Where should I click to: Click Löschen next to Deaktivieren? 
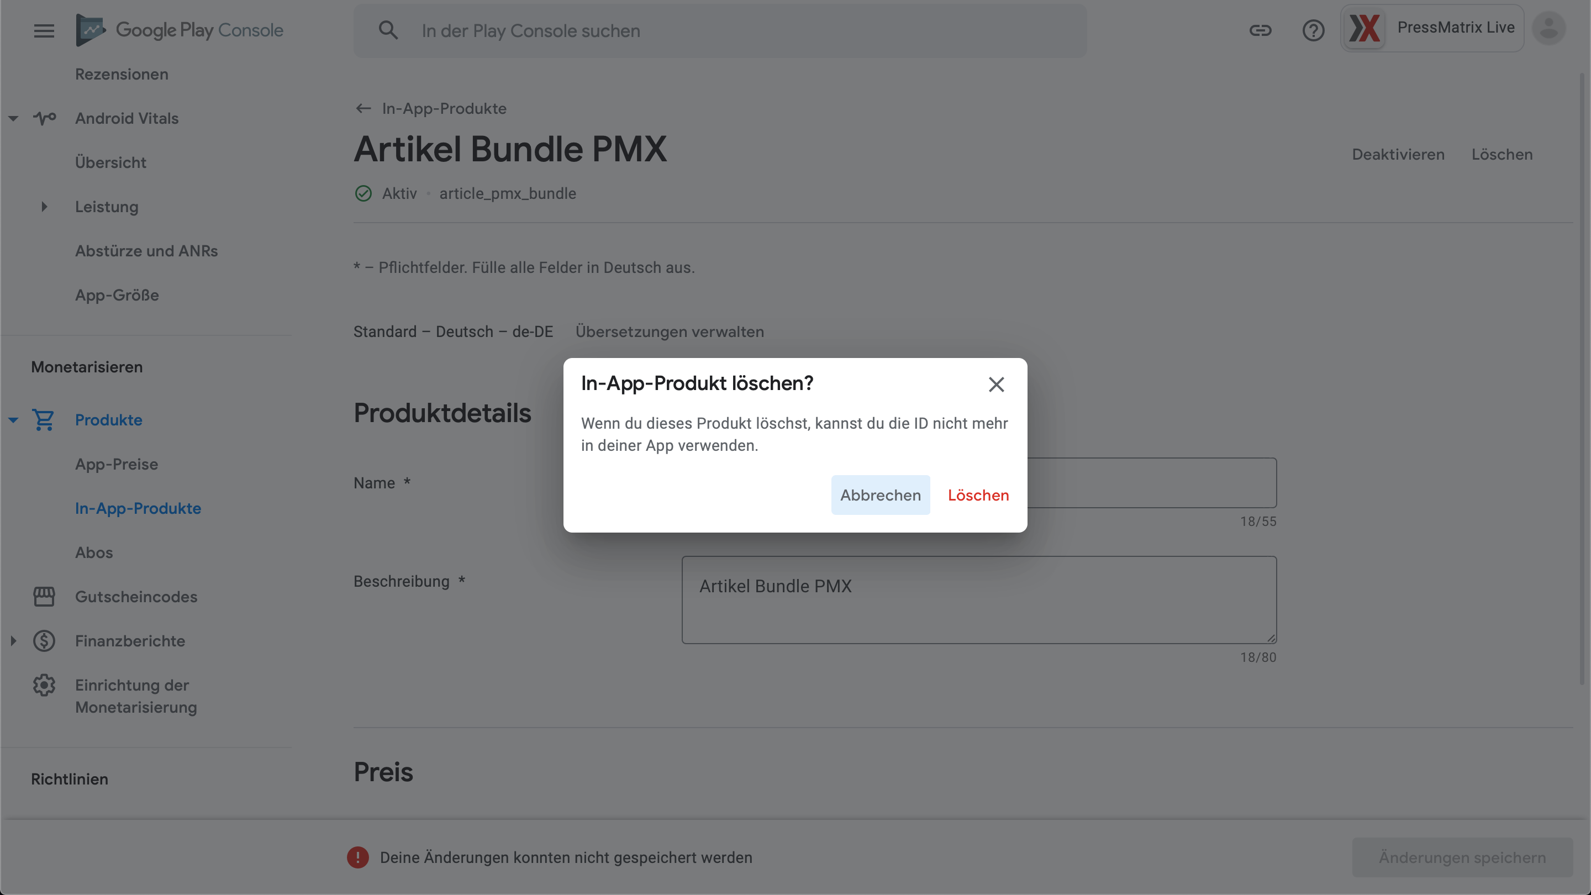coord(1502,155)
